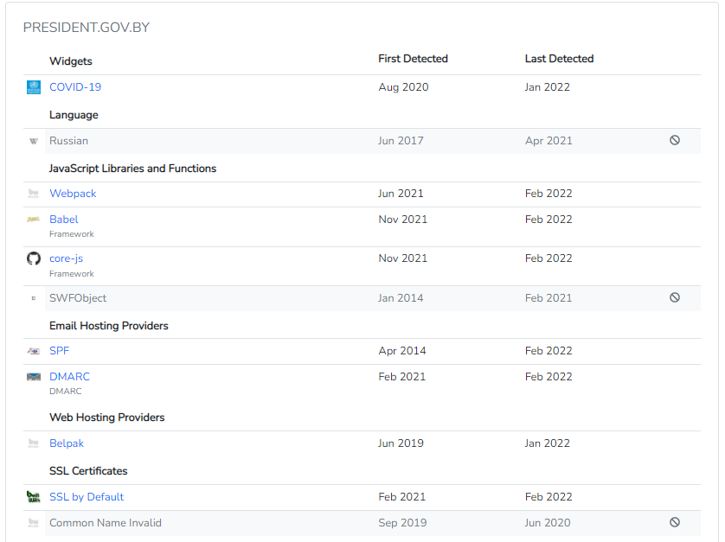Open the COVID-19 link
This screenshot has height=542, width=725.
point(75,86)
